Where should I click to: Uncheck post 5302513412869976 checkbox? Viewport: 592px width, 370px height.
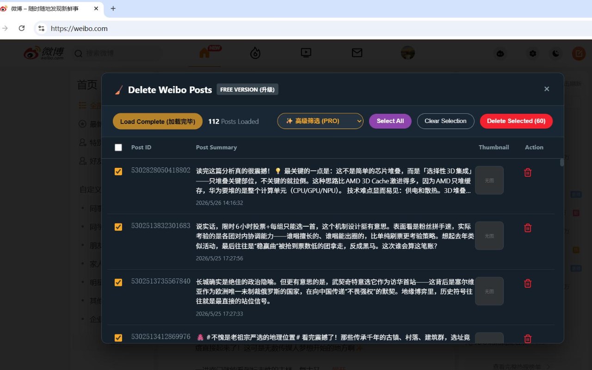[x=118, y=338]
